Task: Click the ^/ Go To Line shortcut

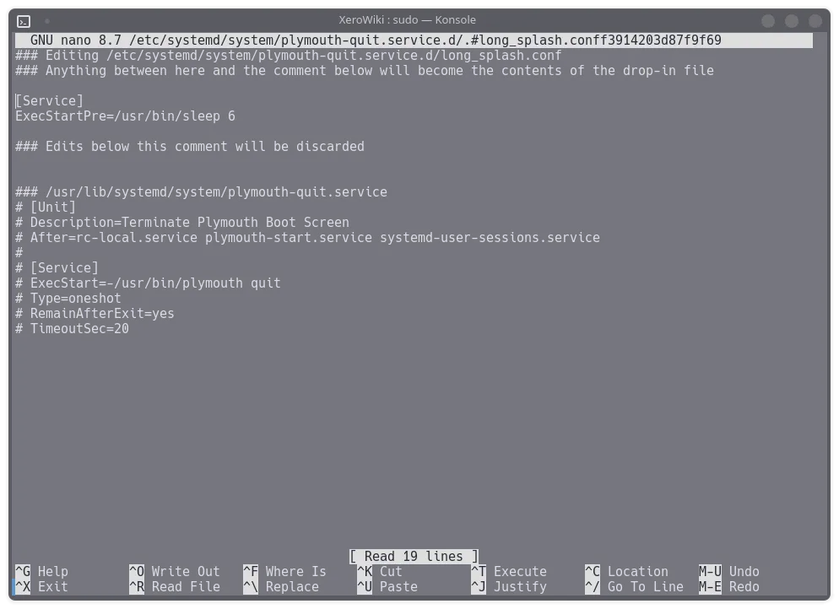Action: (634, 586)
